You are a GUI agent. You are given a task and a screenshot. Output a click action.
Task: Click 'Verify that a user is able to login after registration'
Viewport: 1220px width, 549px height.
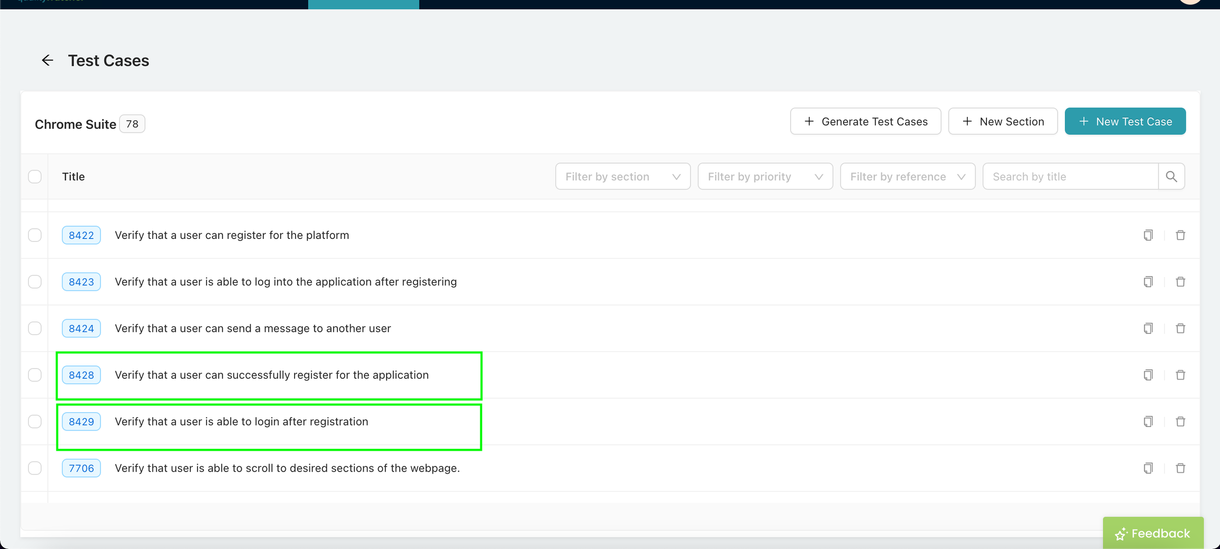[242, 421]
